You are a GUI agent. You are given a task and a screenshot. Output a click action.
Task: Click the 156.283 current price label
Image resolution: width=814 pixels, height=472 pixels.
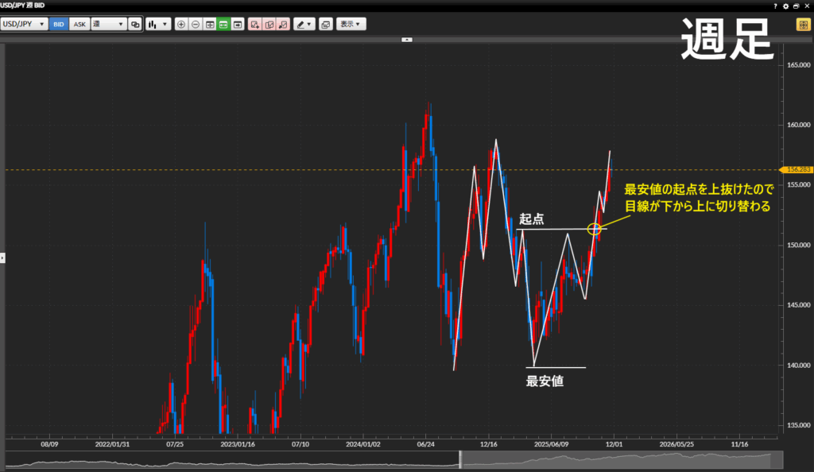(x=797, y=169)
